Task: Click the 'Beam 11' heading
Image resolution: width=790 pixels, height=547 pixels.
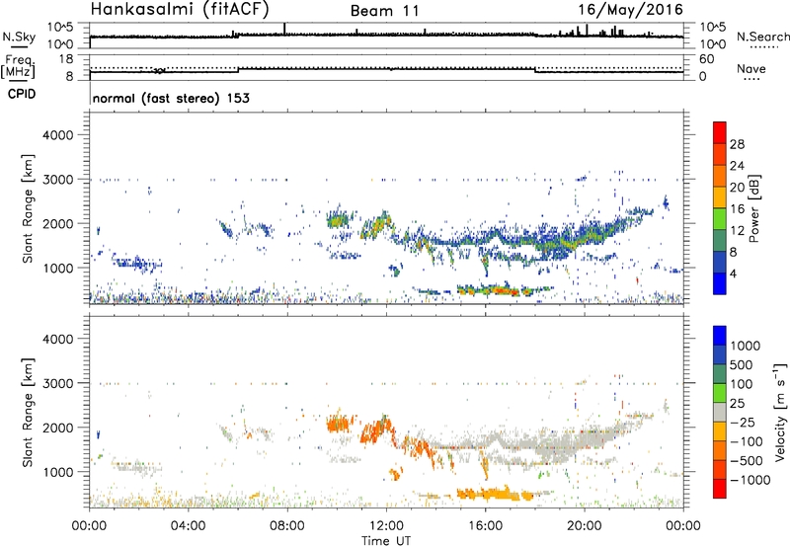Action: tap(385, 11)
